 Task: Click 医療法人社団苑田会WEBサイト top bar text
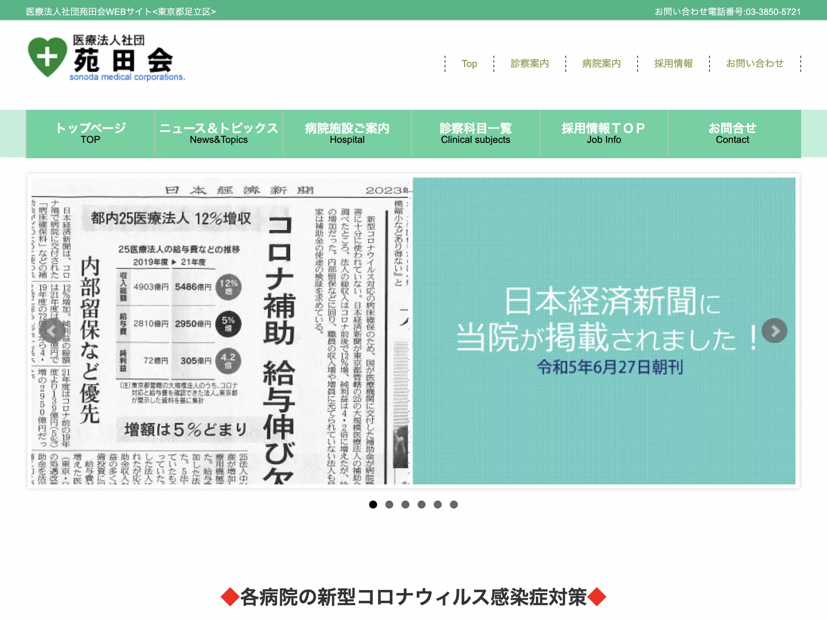click(x=121, y=12)
